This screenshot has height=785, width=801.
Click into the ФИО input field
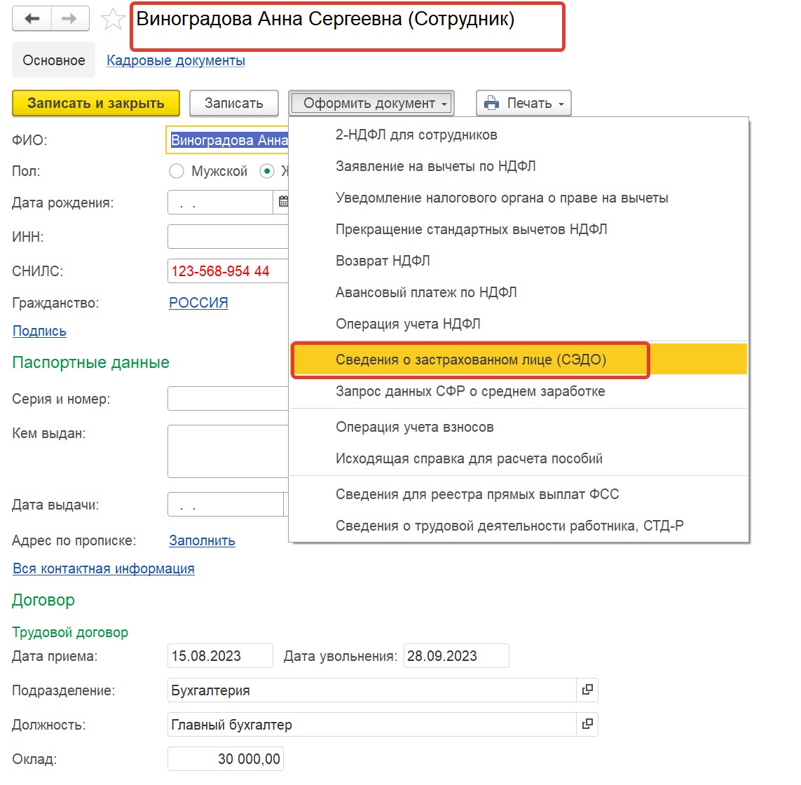point(228,140)
